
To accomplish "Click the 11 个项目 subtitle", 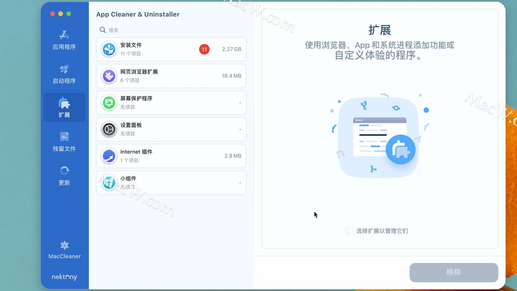I will click(x=130, y=54).
